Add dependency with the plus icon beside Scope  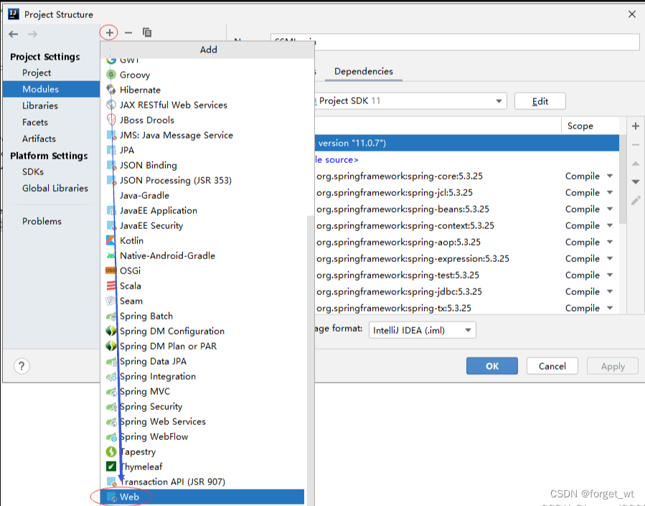tap(636, 126)
